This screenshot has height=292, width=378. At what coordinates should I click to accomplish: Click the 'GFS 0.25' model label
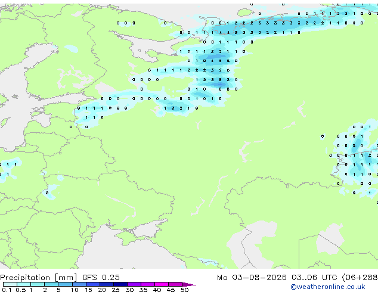[x=101, y=278]
